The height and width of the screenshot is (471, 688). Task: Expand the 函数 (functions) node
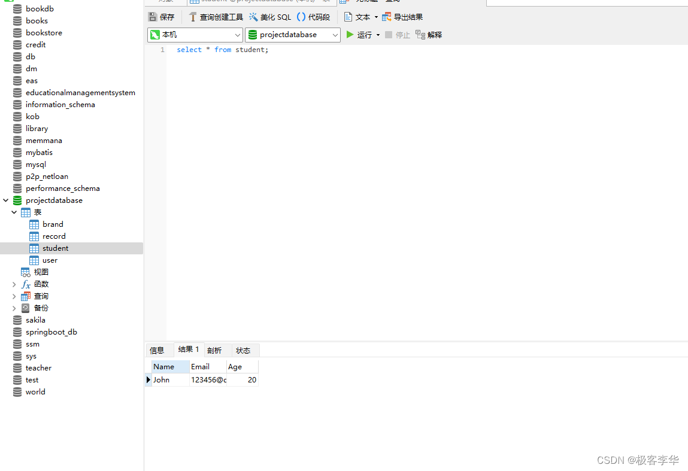pyautogui.click(x=14, y=284)
